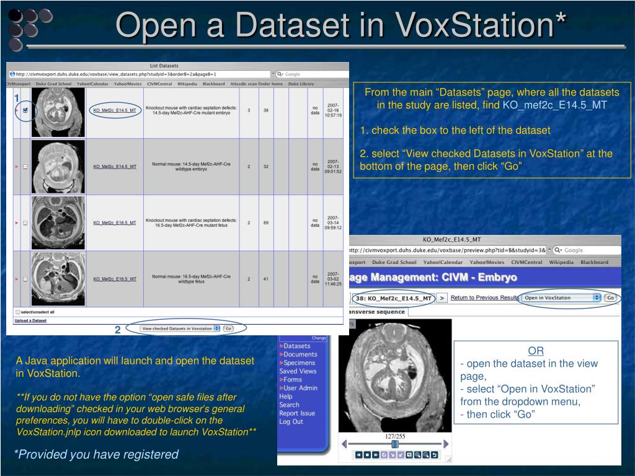Click Go next to Open in VoxStation
The image size is (635, 476).
[610, 297]
